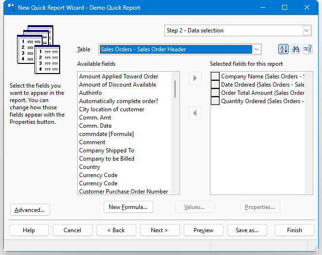This screenshot has width=322, height=255.
Task: Click the Save as... button
Action: coord(247,230)
